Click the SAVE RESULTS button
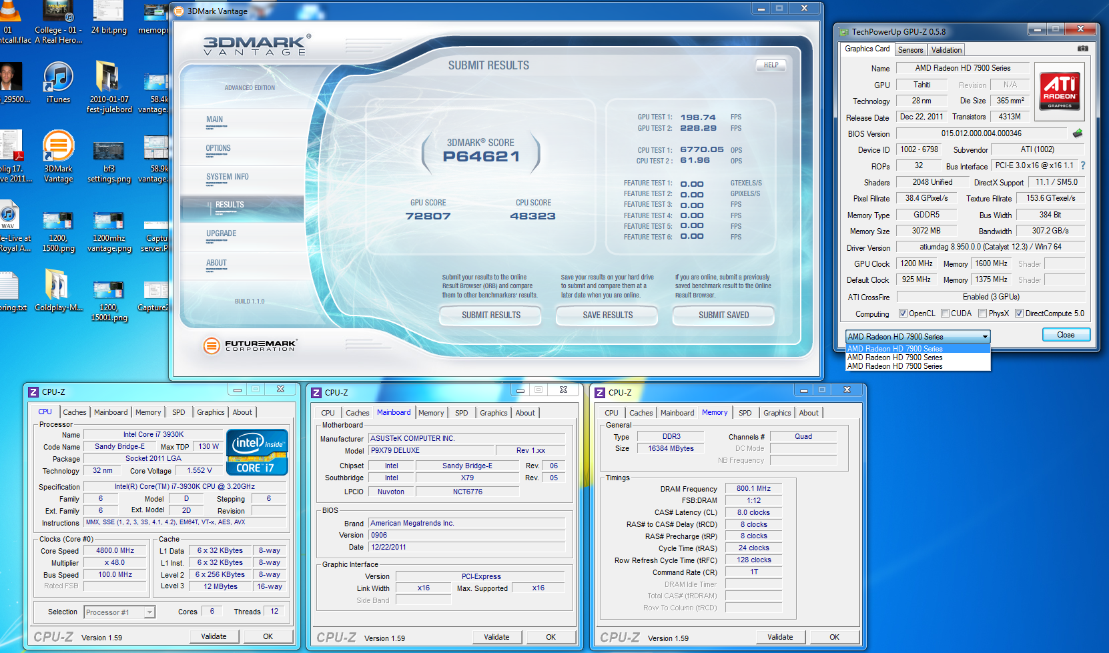The height and width of the screenshot is (653, 1109). [607, 315]
